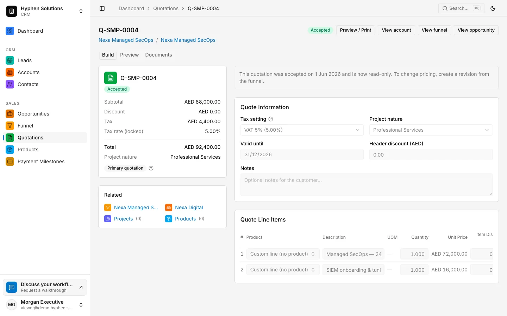Expand the Hyphen Solutions workspace switcher
Image resolution: width=507 pixels, height=316 pixels.
pos(81,11)
